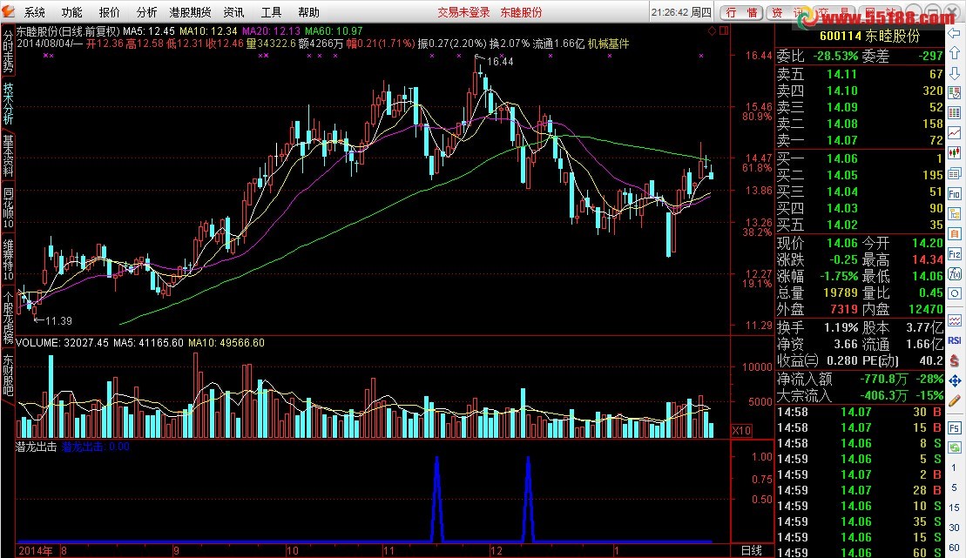Open the stacked windows news icon
The width and height of the screenshot is (966, 558).
pyautogui.click(x=955, y=173)
